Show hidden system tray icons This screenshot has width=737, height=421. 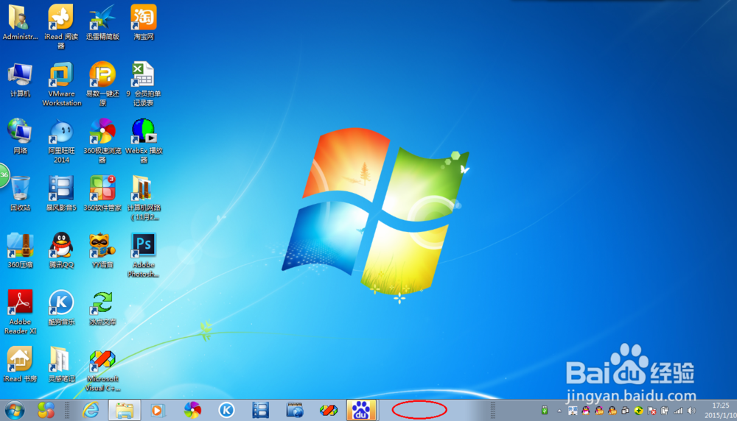(559, 411)
